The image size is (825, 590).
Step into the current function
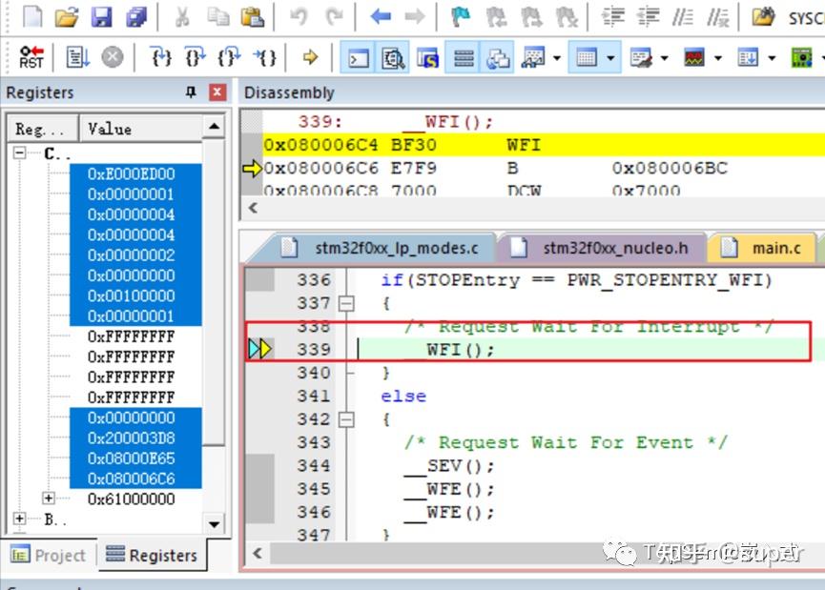coord(162,57)
